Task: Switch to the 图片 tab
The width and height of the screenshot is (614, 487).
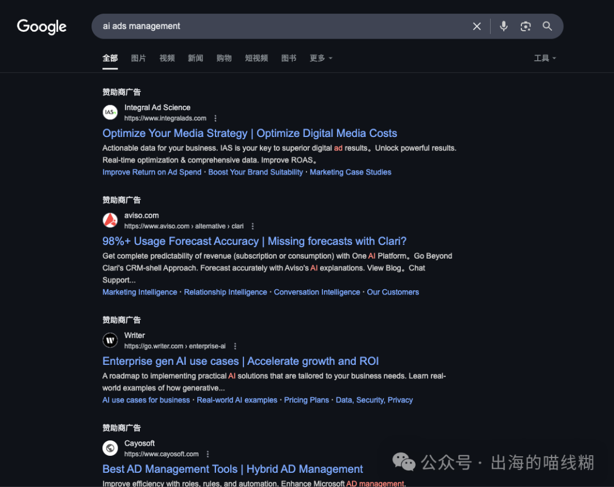Action: 138,58
